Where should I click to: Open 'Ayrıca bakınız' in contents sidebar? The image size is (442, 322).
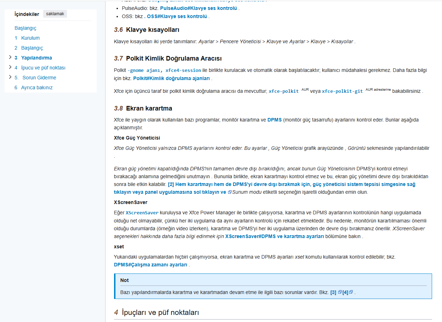point(36,87)
